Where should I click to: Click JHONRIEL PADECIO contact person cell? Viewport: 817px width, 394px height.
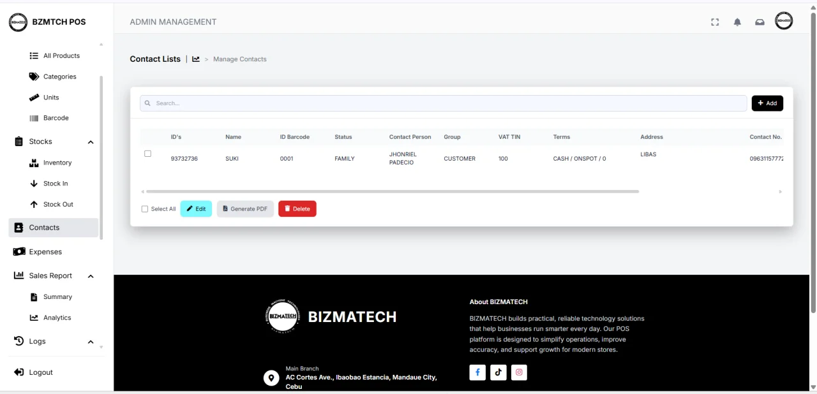coord(403,158)
